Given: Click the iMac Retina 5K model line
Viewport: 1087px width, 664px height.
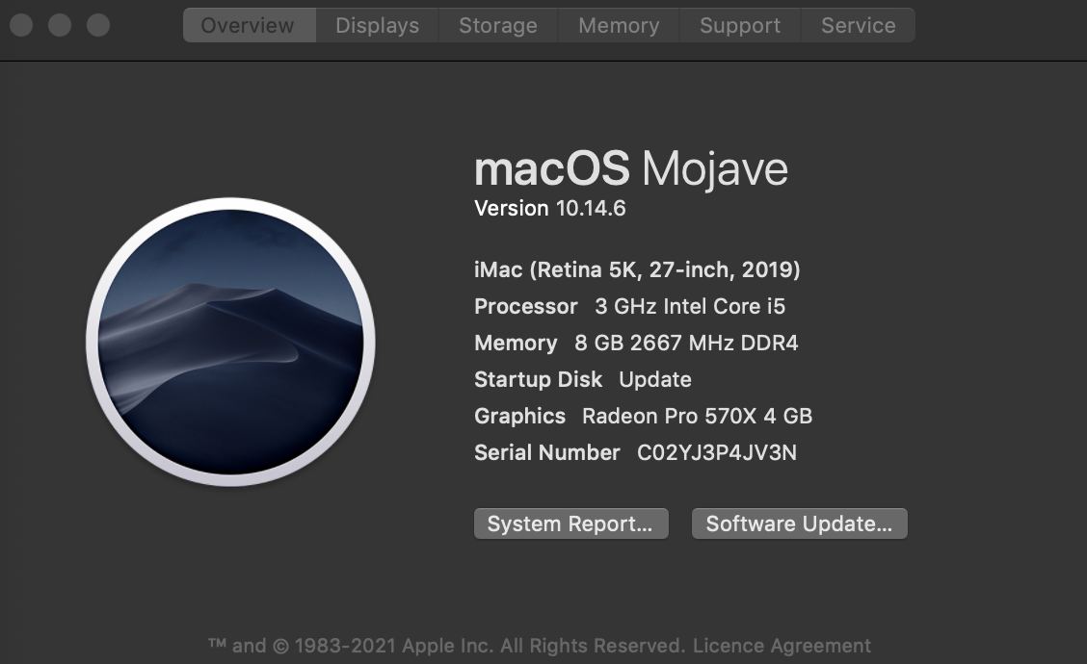Looking at the screenshot, I should point(637,269).
